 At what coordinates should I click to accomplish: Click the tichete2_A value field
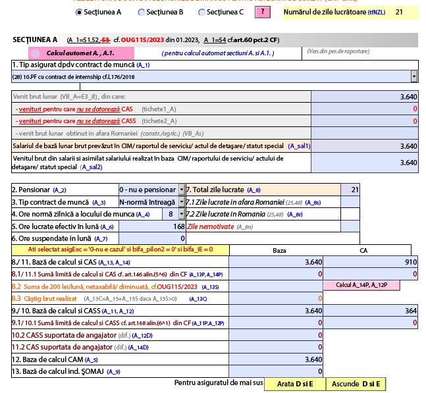pyautogui.click(x=365, y=121)
